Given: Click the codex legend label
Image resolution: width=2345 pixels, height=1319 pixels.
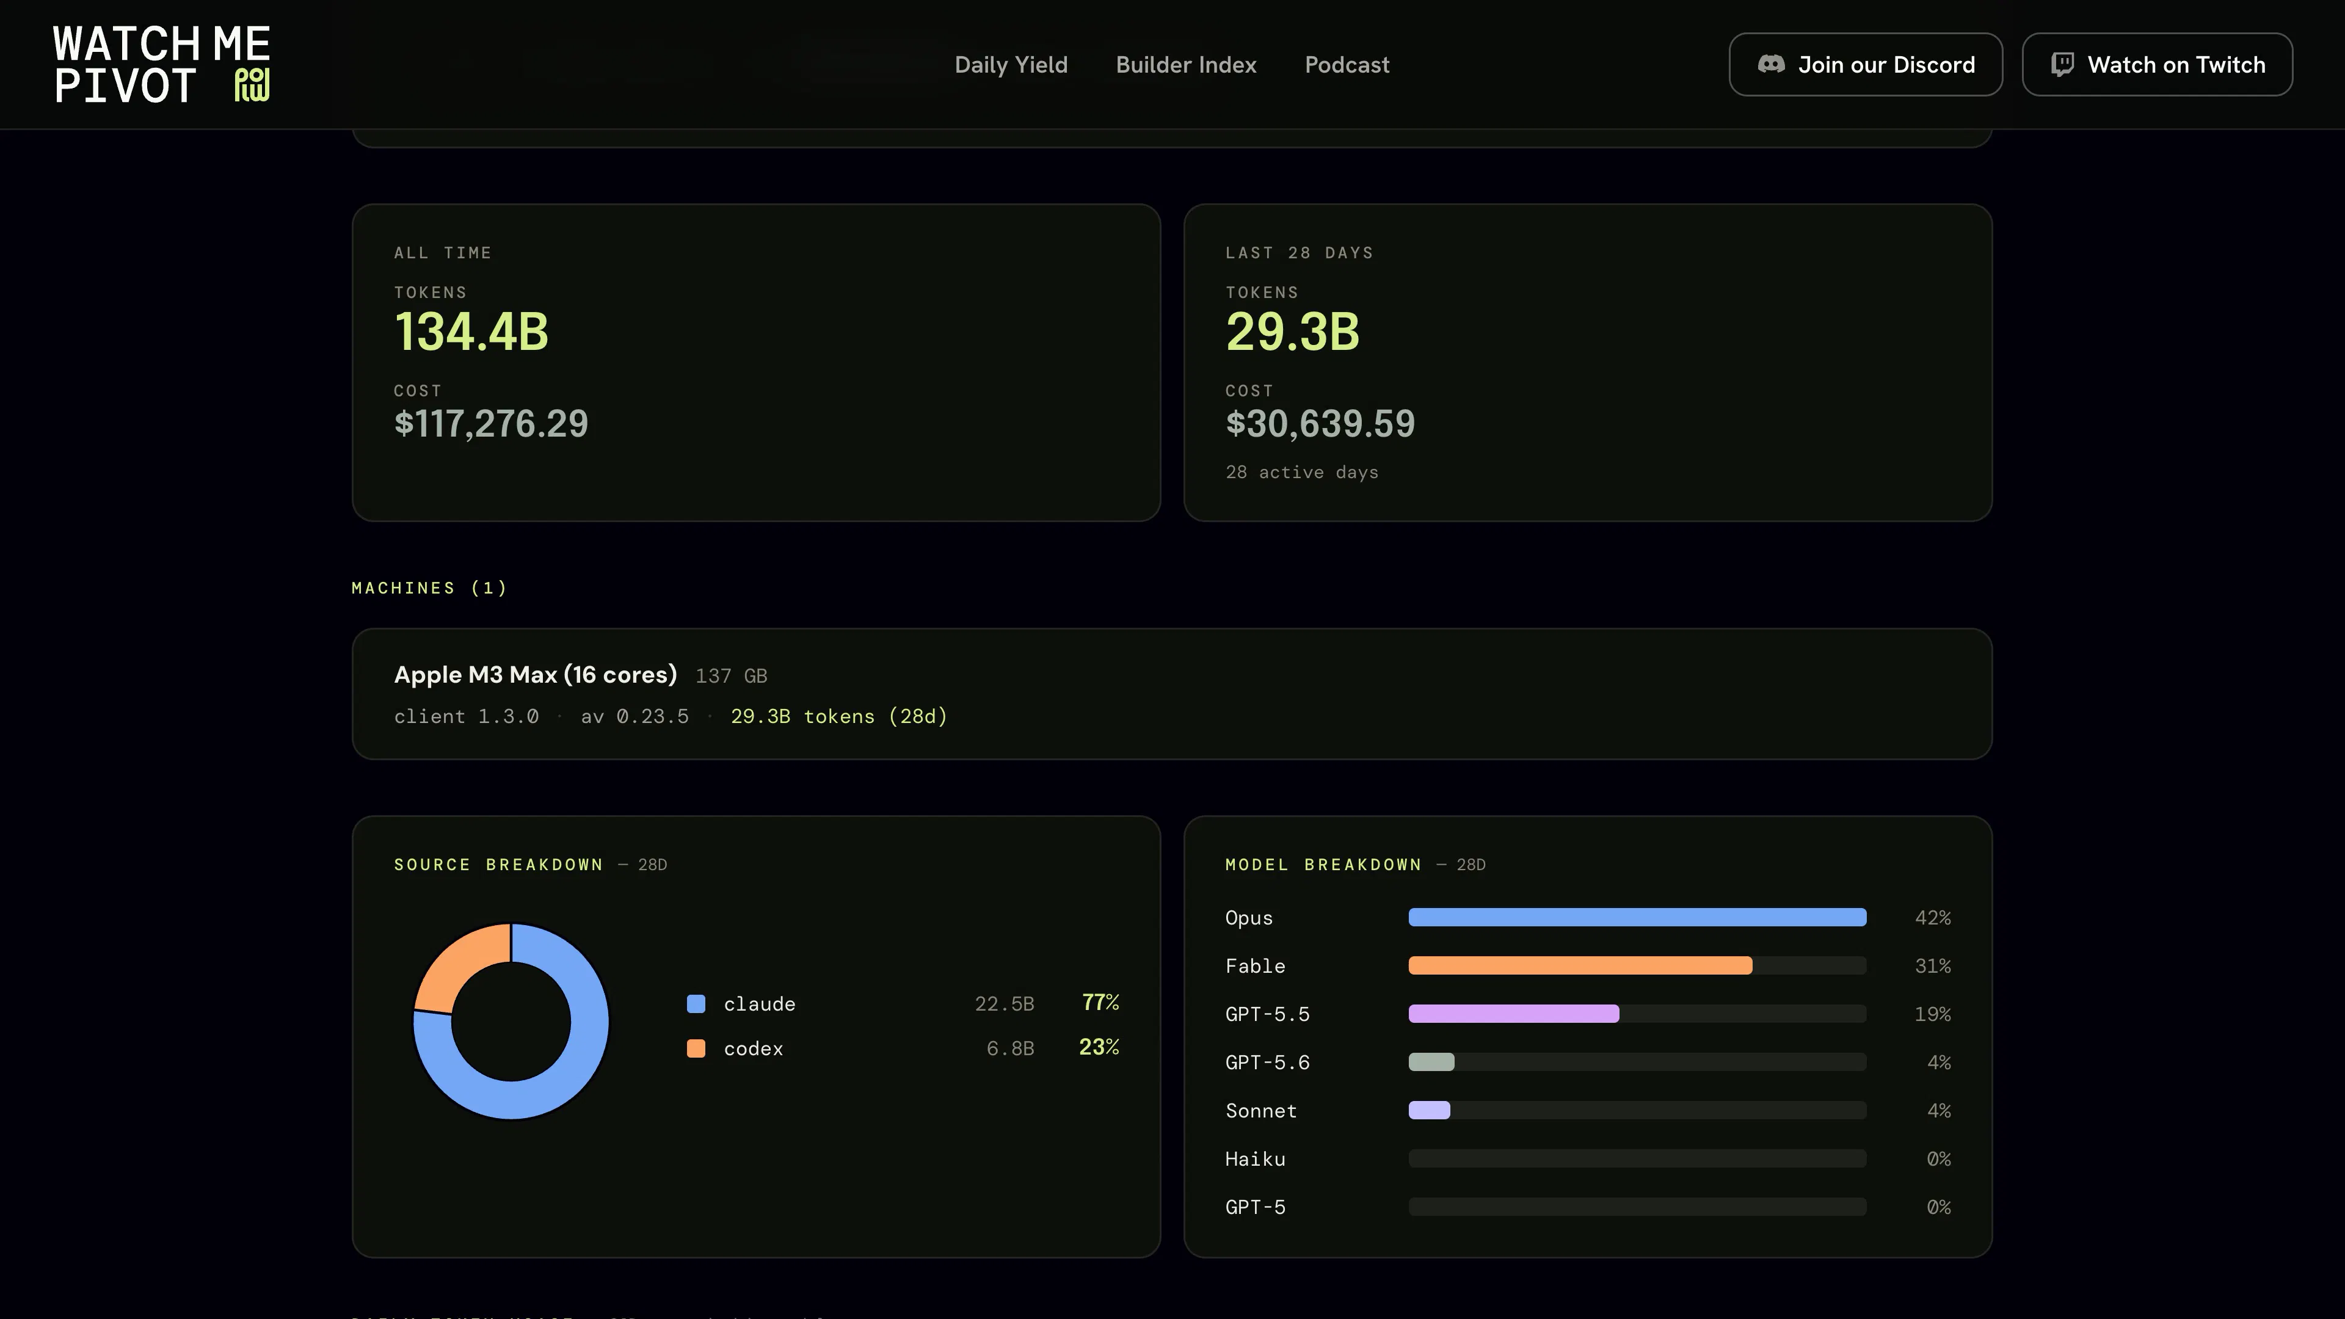Looking at the screenshot, I should [753, 1048].
